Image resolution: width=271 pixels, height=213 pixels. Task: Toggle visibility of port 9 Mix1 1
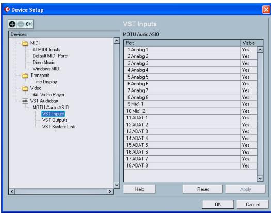245,104
